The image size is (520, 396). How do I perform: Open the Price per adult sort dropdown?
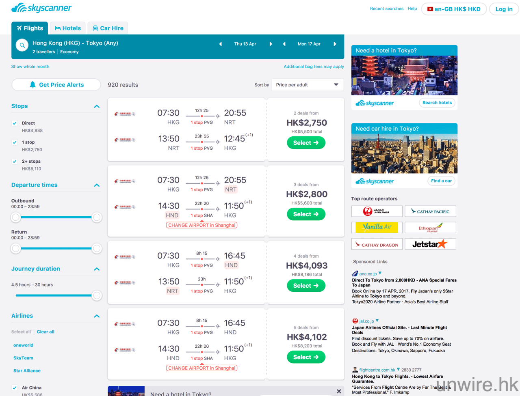[x=307, y=85]
